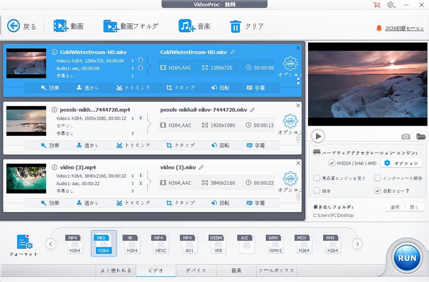Screen dimensions: 429x282
Task: Open video track selector for pexels-mikh...7444720.mp4
Action: coord(133,118)
